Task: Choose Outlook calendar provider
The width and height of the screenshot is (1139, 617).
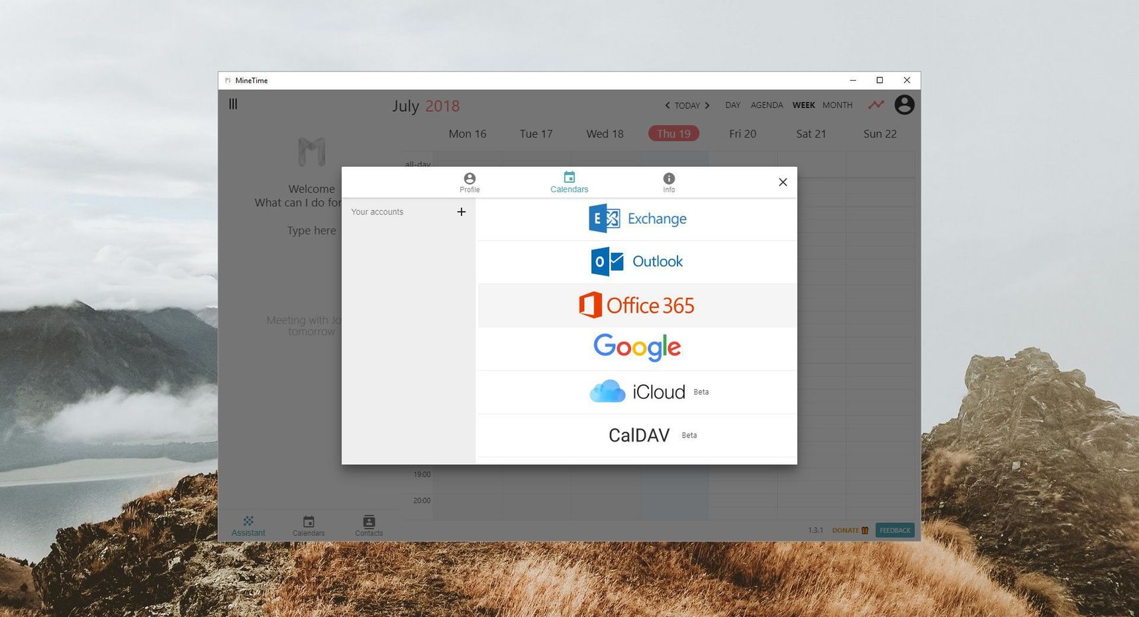Action: click(637, 262)
